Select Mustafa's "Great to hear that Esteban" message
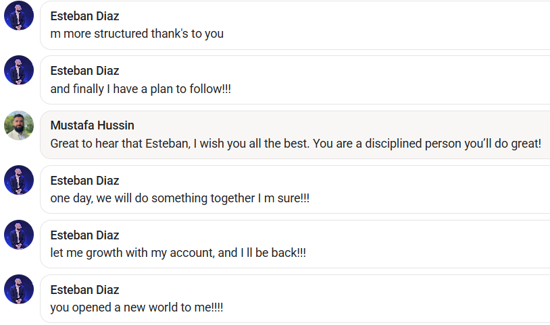550x325 pixels. (x=296, y=143)
